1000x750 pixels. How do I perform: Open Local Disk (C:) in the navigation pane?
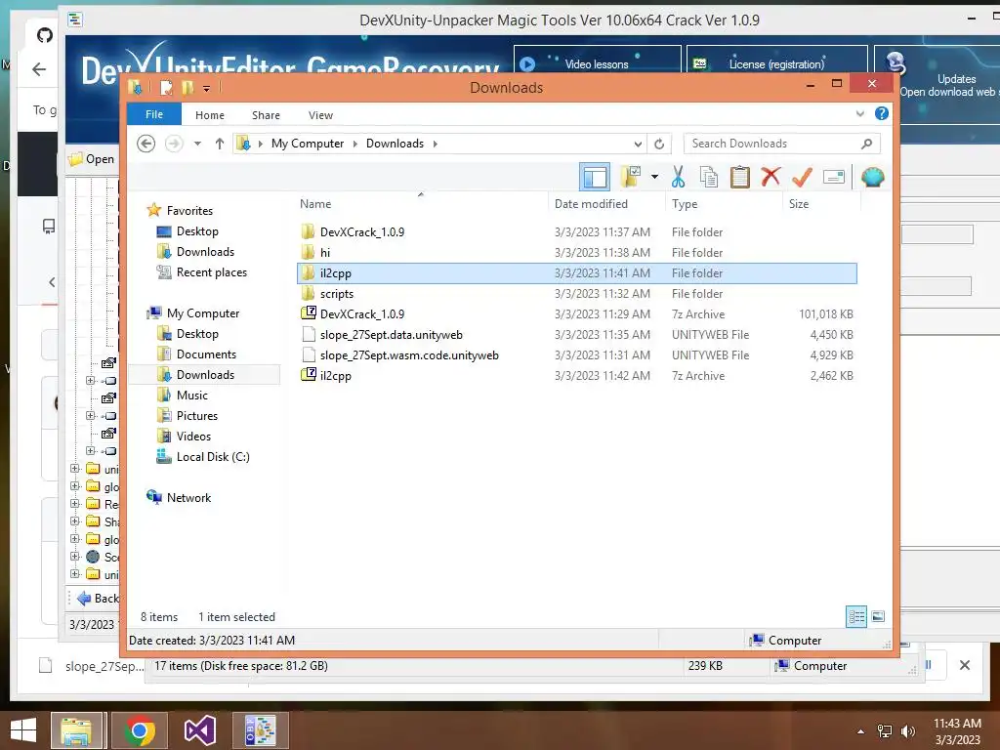[212, 457]
